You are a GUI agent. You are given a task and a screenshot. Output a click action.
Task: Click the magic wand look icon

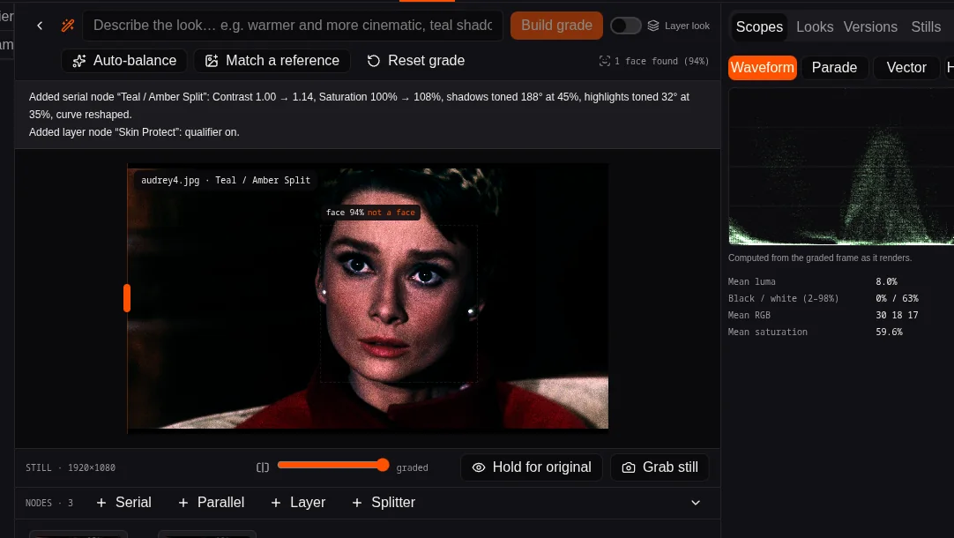68,26
